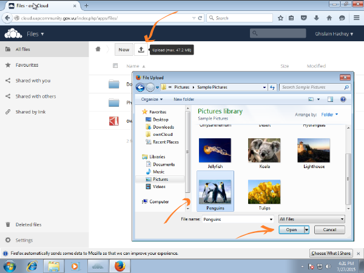Click the change view icon

pyautogui.click(x=311, y=99)
